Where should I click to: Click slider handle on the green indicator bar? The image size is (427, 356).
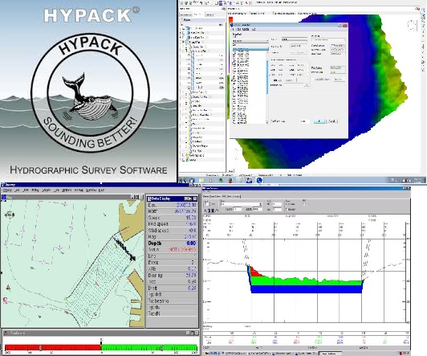pos(161,348)
